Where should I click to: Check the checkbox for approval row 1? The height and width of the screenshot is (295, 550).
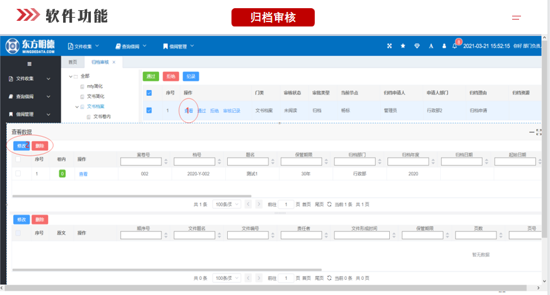149,110
